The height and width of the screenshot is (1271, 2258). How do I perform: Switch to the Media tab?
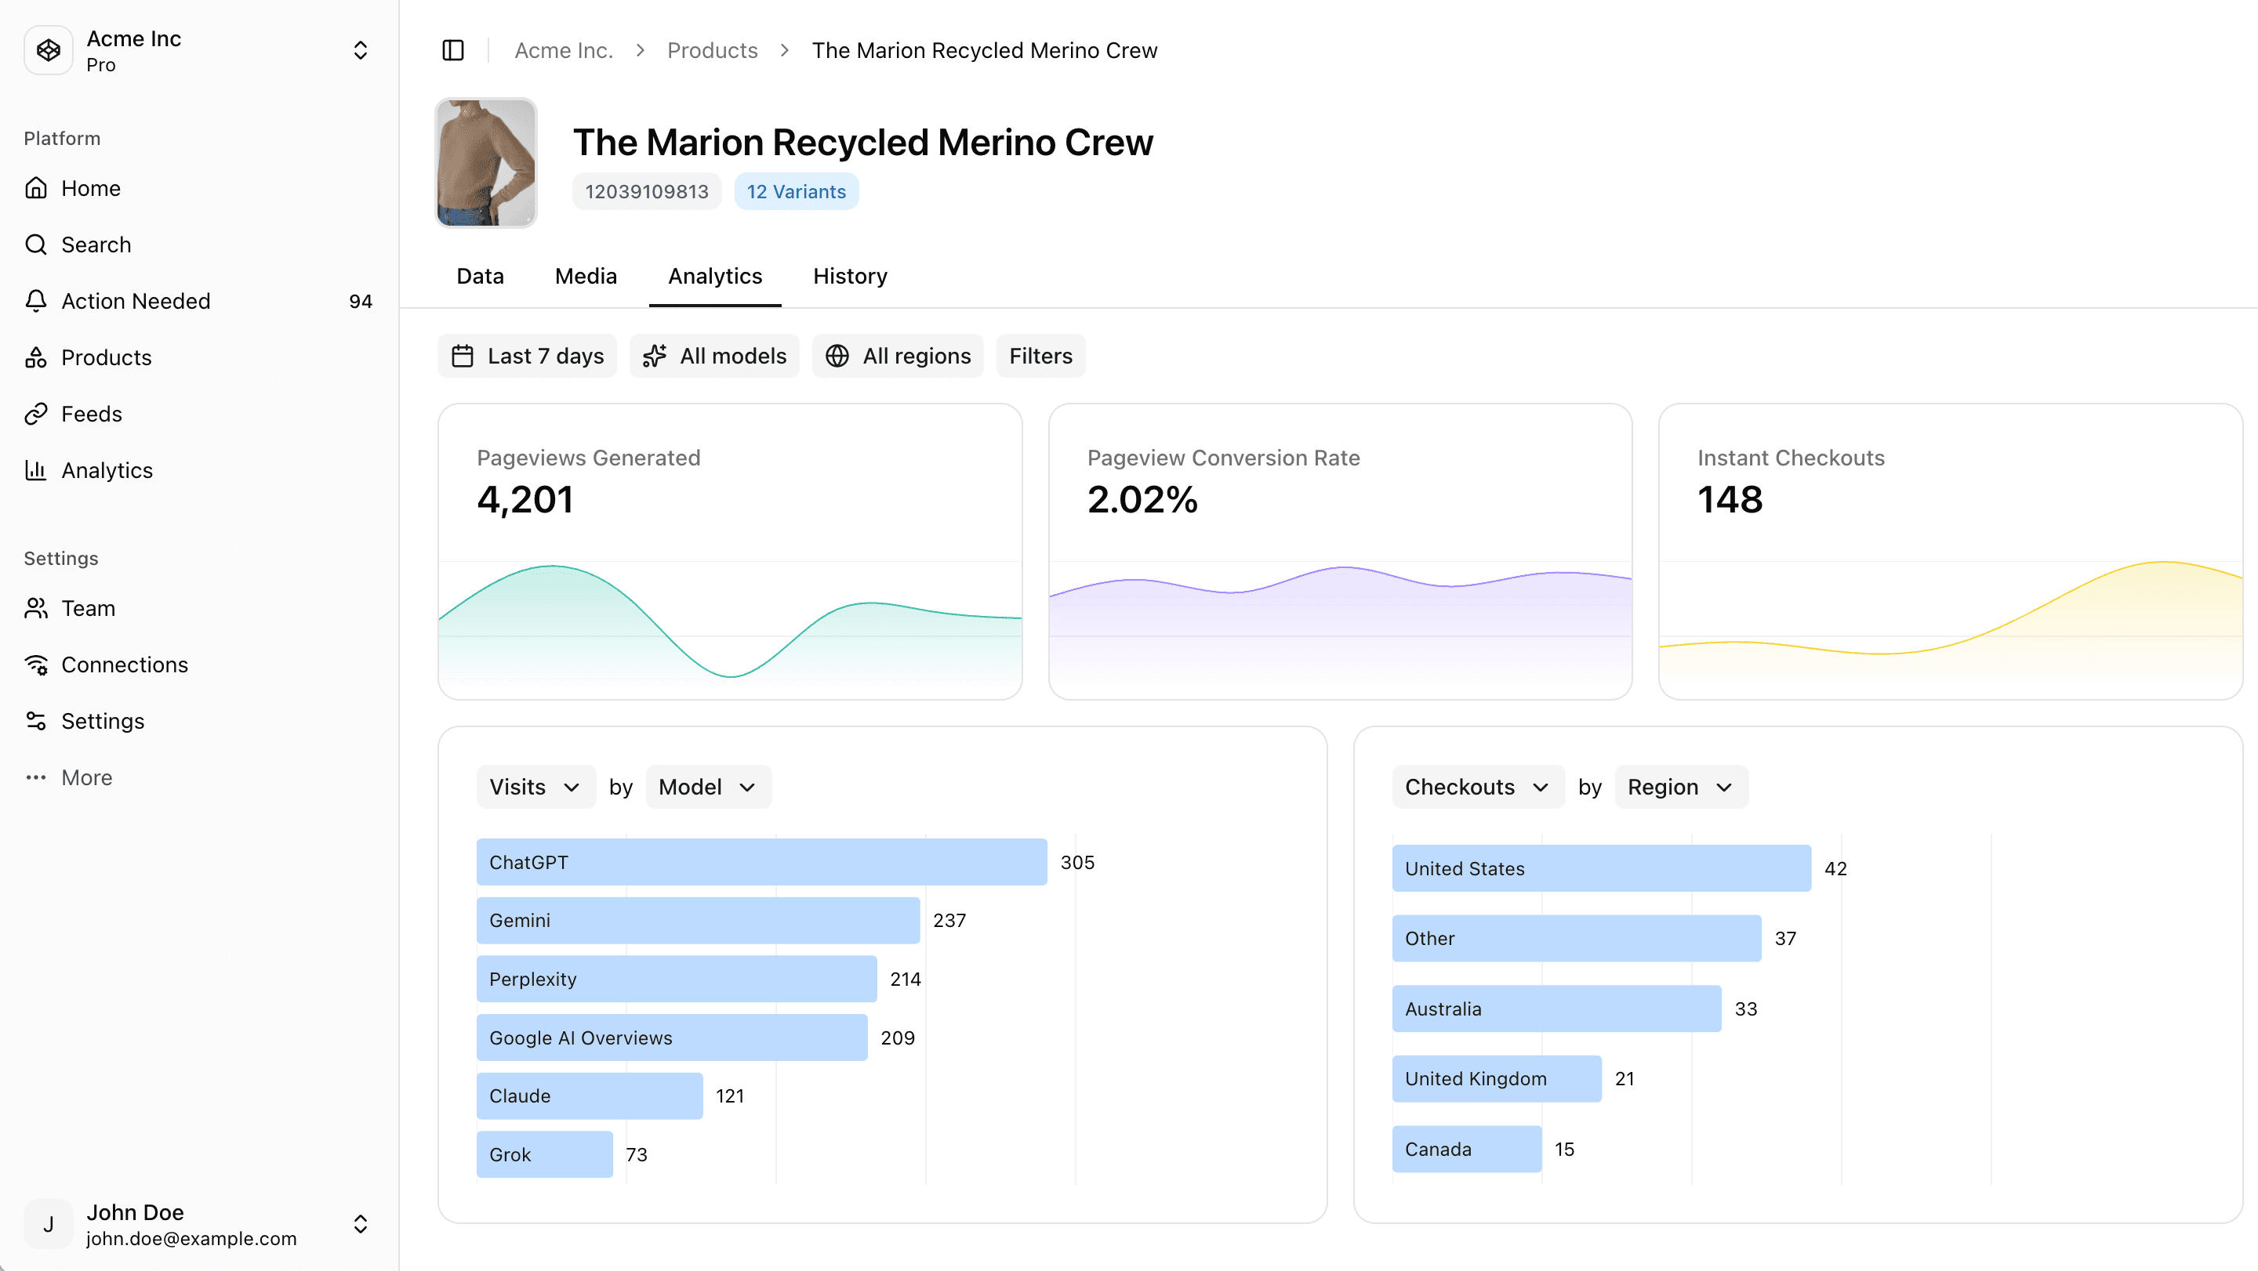[585, 276]
